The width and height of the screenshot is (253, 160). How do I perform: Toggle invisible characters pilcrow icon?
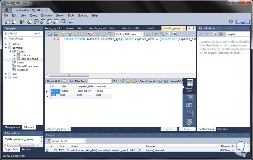pyautogui.click(x=168, y=34)
